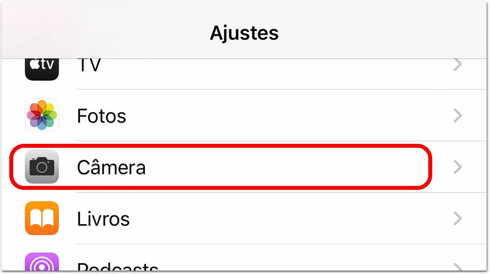
Task: Tap the purple Podcasts app icon
Action: coord(42,263)
